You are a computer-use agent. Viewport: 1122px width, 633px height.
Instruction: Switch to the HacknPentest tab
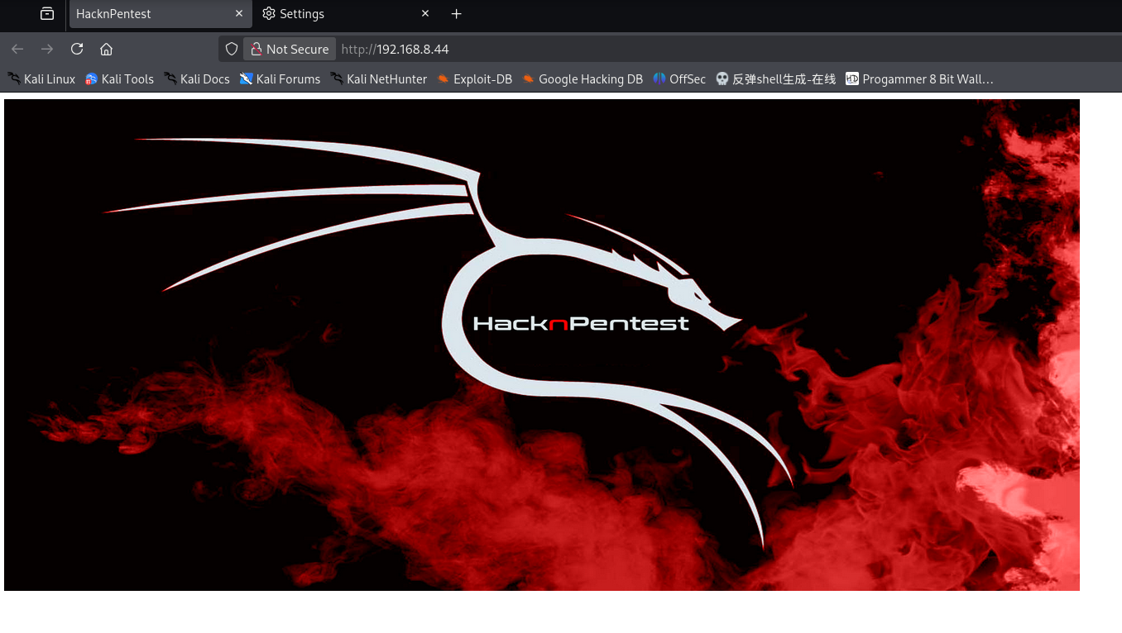pyautogui.click(x=160, y=14)
